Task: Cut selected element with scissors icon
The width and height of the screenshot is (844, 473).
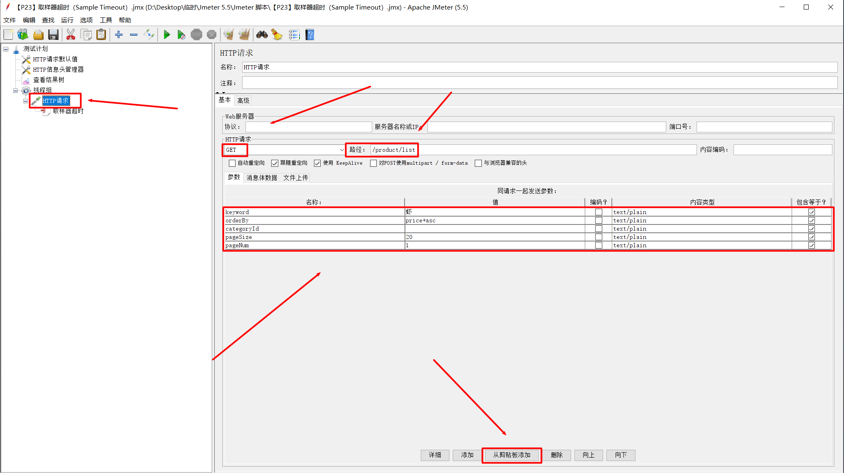Action: [x=71, y=35]
